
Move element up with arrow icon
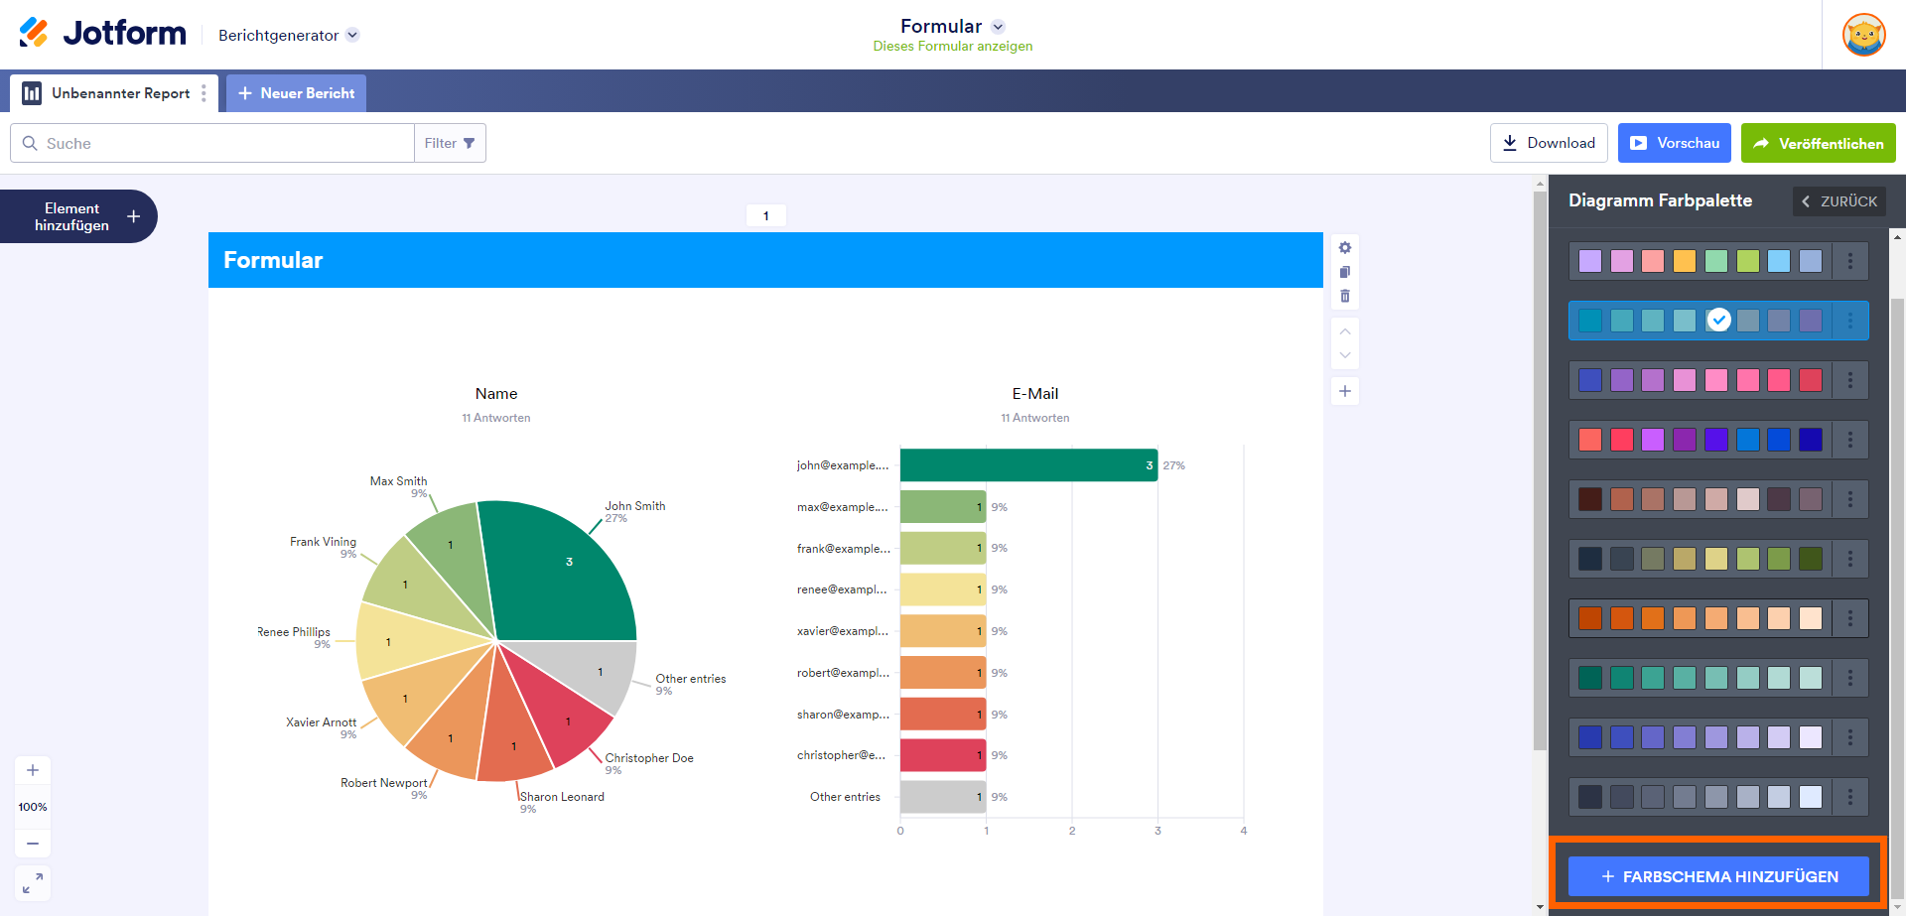click(x=1345, y=331)
